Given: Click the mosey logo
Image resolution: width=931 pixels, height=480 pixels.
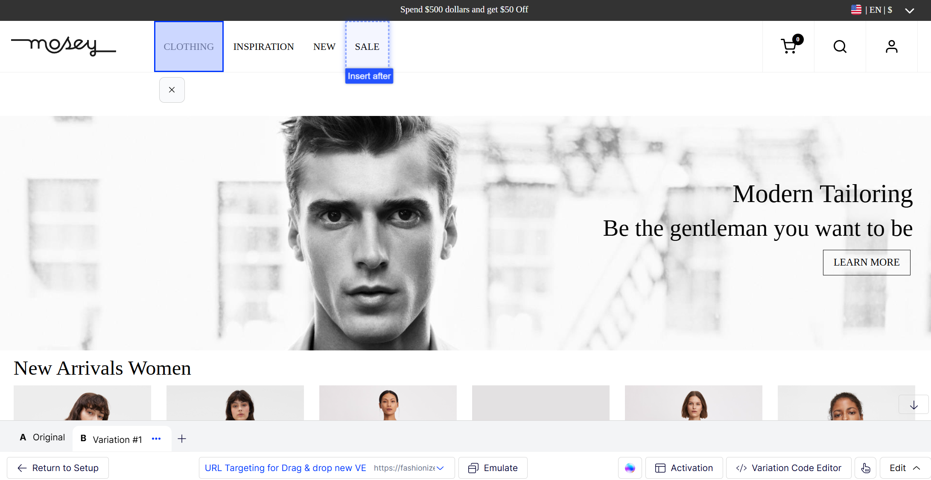Looking at the screenshot, I should point(63,46).
